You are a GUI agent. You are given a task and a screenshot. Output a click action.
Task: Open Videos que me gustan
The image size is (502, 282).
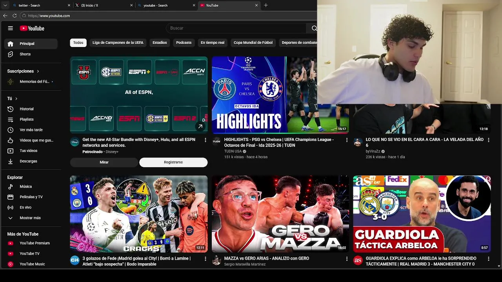click(x=31, y=140)
